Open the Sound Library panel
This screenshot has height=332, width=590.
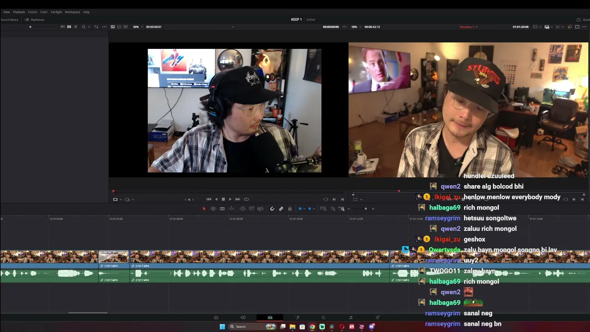pos(10,20)
